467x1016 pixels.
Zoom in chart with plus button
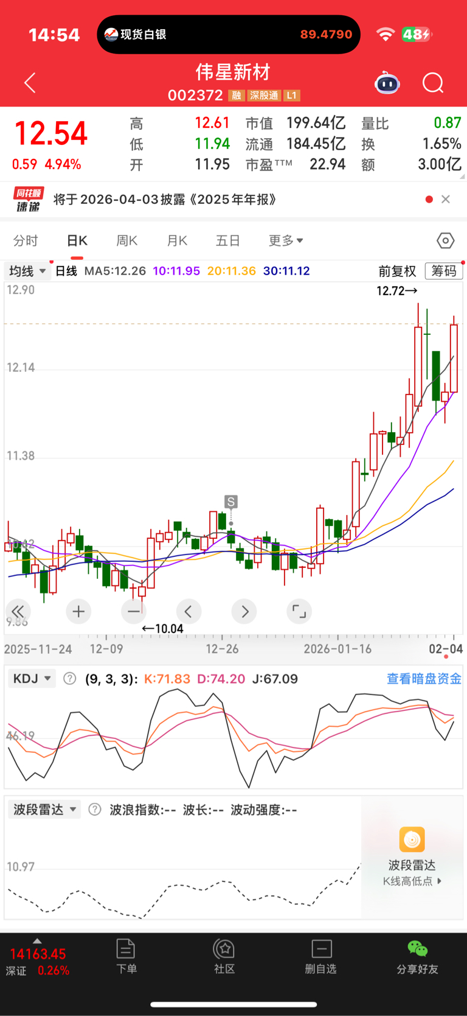tap(78, 611)
